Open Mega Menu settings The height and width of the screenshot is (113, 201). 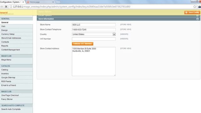coord(16,60)
